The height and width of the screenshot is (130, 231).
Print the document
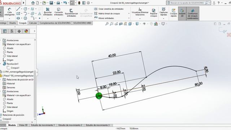58,3
